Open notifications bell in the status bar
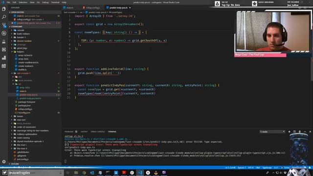Screen dimensions: 313x176 (x=310, y=168)
